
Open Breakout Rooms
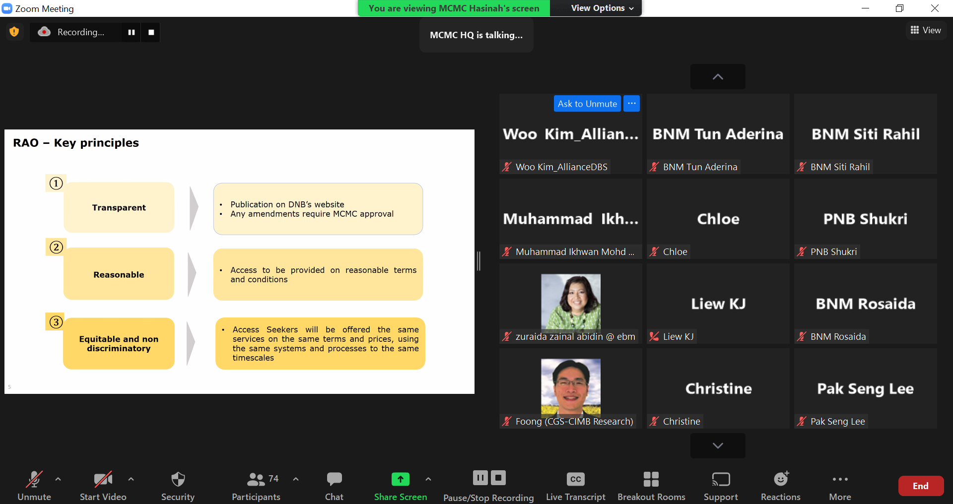click(x=651, y=485)
